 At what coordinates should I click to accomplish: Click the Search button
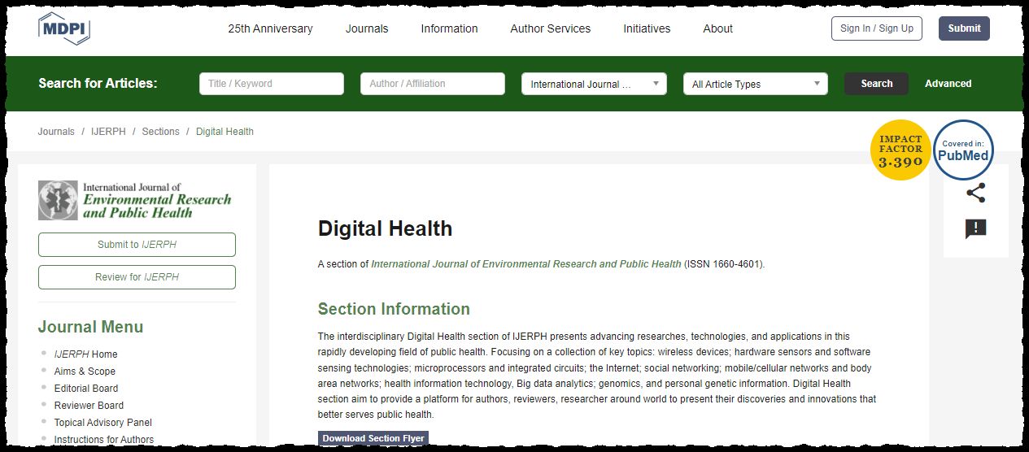(x=876, y=84)
